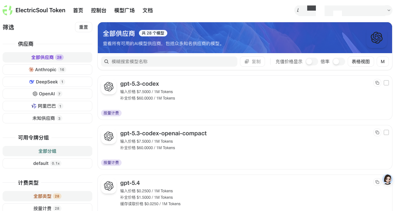395x211 pixels.
Task: Select 按量计费 billing type filter
Action: point(47,207)
